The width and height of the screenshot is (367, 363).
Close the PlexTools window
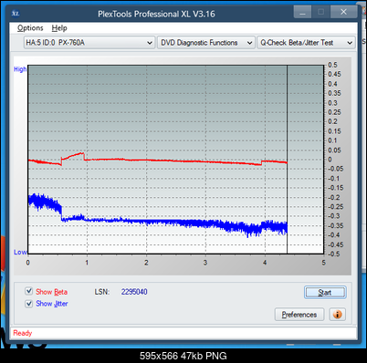tap(343, 12)
